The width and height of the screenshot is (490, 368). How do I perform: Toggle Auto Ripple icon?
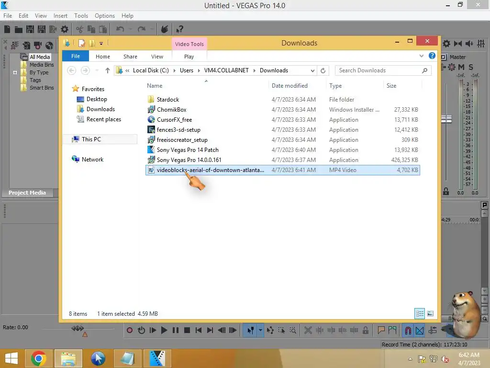tap(433, 330)
